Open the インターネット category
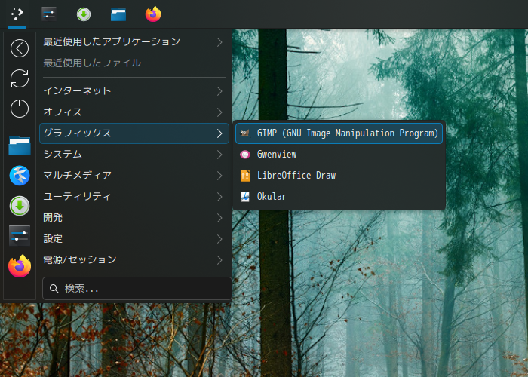The height and width of the screenshot is (377, 528). [134, 91]
